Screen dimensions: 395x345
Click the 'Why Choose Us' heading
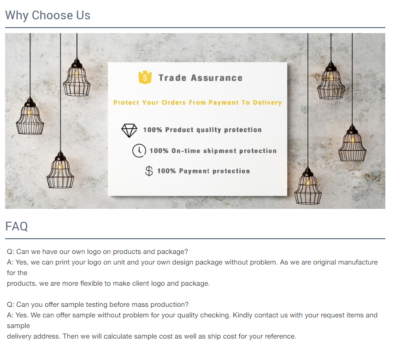[47, 15]
